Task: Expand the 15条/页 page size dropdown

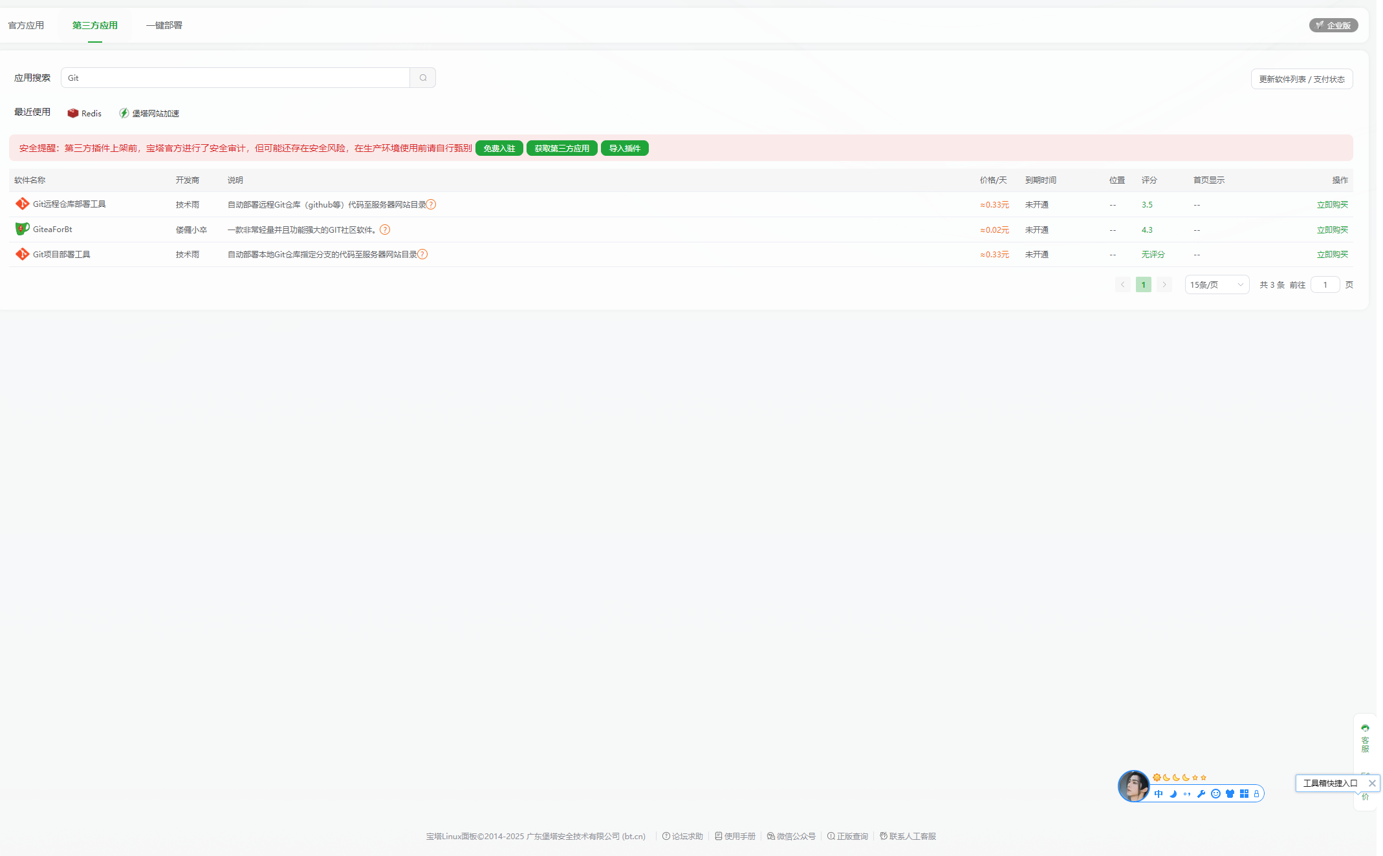Action: (1216, 284)
